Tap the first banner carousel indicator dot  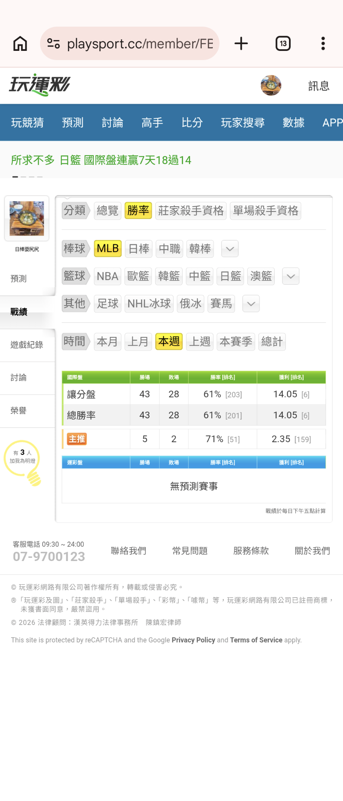(x=15, y=177)
